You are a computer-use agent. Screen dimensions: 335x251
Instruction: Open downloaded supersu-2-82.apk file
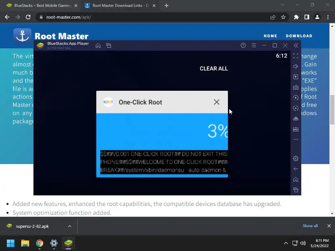pyautogui.click(x=32, y=226)
